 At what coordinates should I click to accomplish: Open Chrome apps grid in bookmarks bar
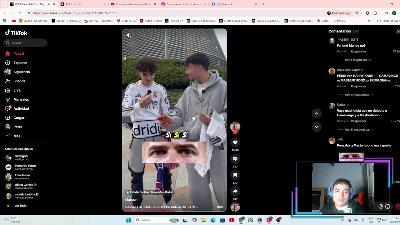[x=4, y=21]
